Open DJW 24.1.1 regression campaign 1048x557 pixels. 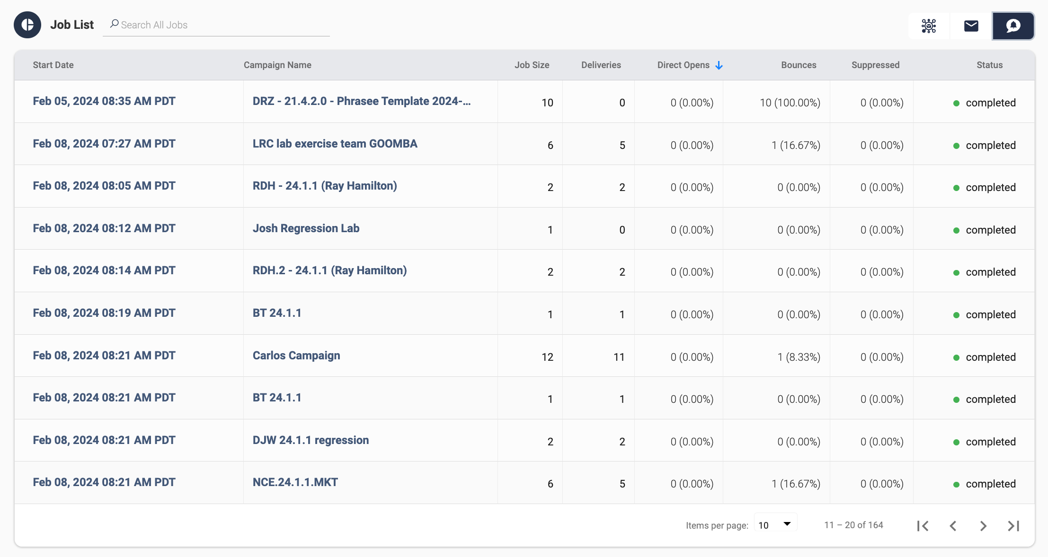point(311,440)
